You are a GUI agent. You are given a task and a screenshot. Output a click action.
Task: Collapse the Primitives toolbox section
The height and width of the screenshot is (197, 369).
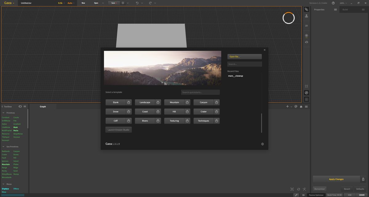click(x=3, y=113)
